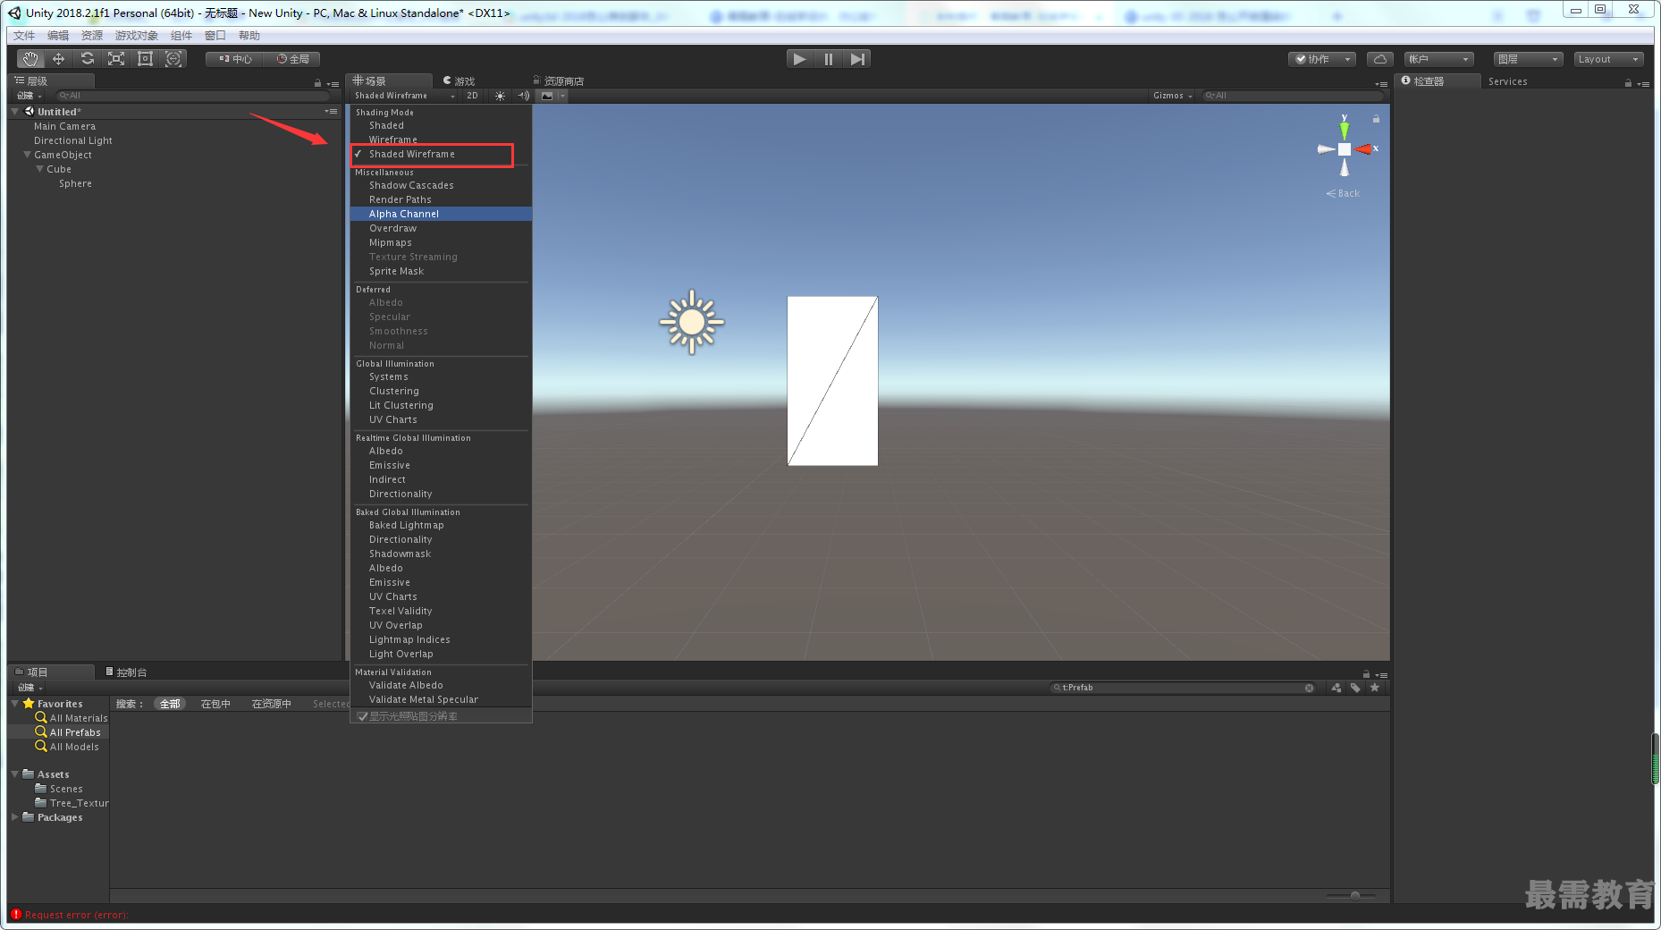Save search star icon in project
1661x930 pixels.
click(1375, 688)
